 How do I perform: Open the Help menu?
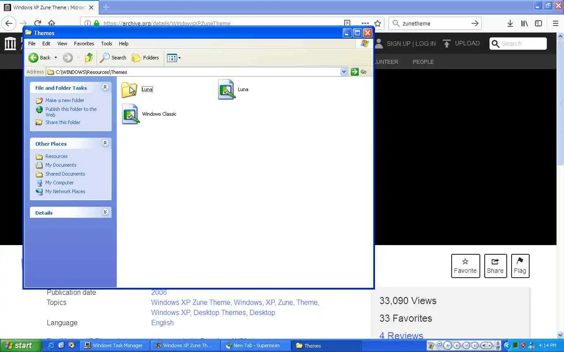click(124, 44)
